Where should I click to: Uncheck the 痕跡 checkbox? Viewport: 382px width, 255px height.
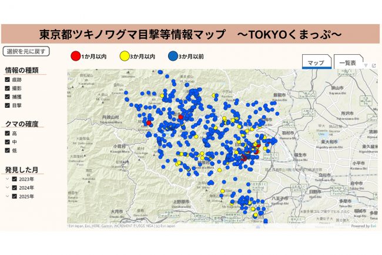tap(7, 80)
